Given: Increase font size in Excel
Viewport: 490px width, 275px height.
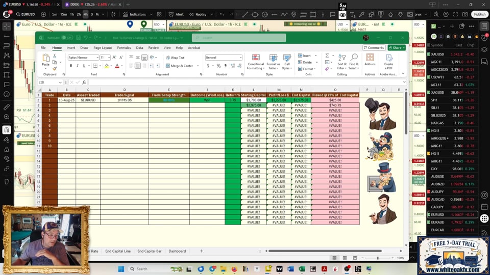Looking at the screenshot, I should 114,58.
